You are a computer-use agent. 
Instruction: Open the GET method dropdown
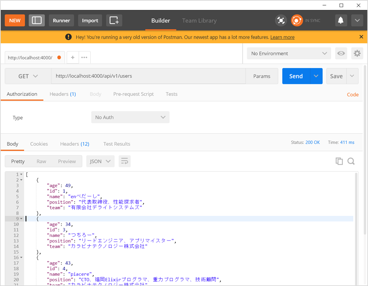[28, 76]
